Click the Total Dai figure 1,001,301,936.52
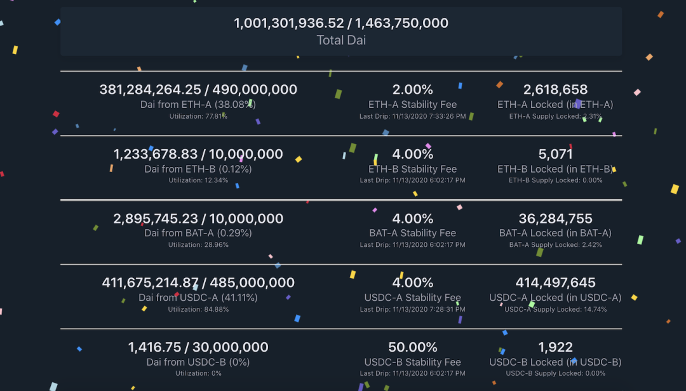686x391 pixels. click(x=289, y=23)
